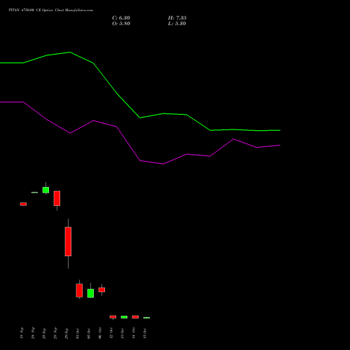This screenshot has width=350, height=350.
Task: Click the 29 Sep date axis label
Action: click(66, 333)
